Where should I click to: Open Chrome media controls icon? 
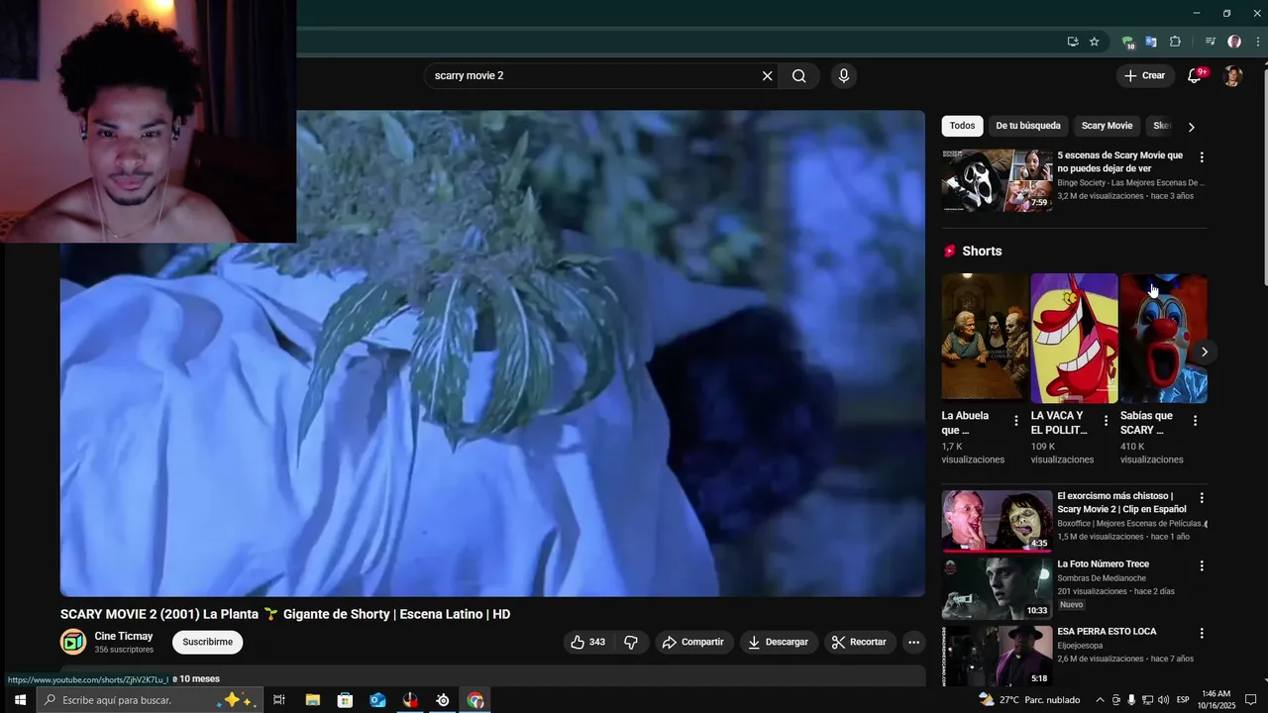tap(1211, 42)
